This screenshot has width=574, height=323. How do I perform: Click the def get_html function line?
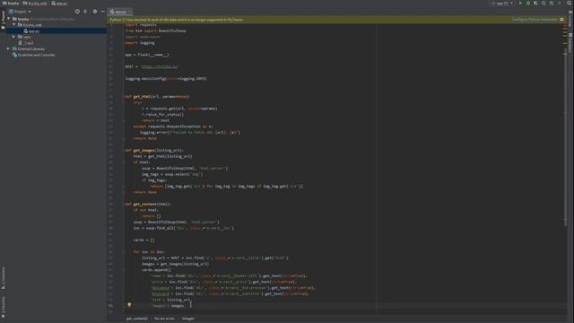coord(158,97)
